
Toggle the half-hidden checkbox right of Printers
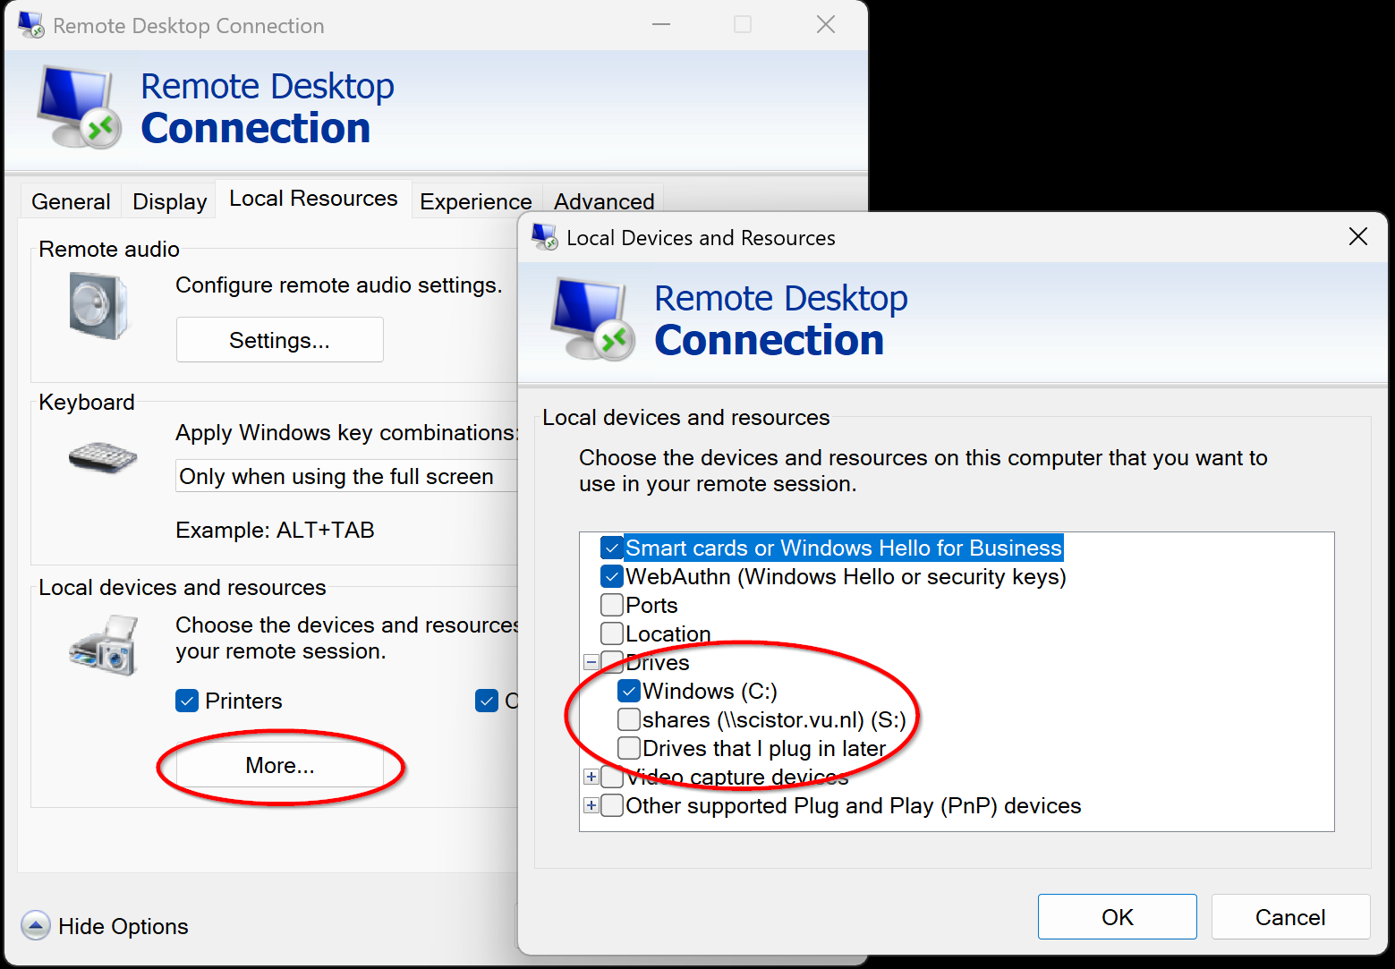(487, 701)
